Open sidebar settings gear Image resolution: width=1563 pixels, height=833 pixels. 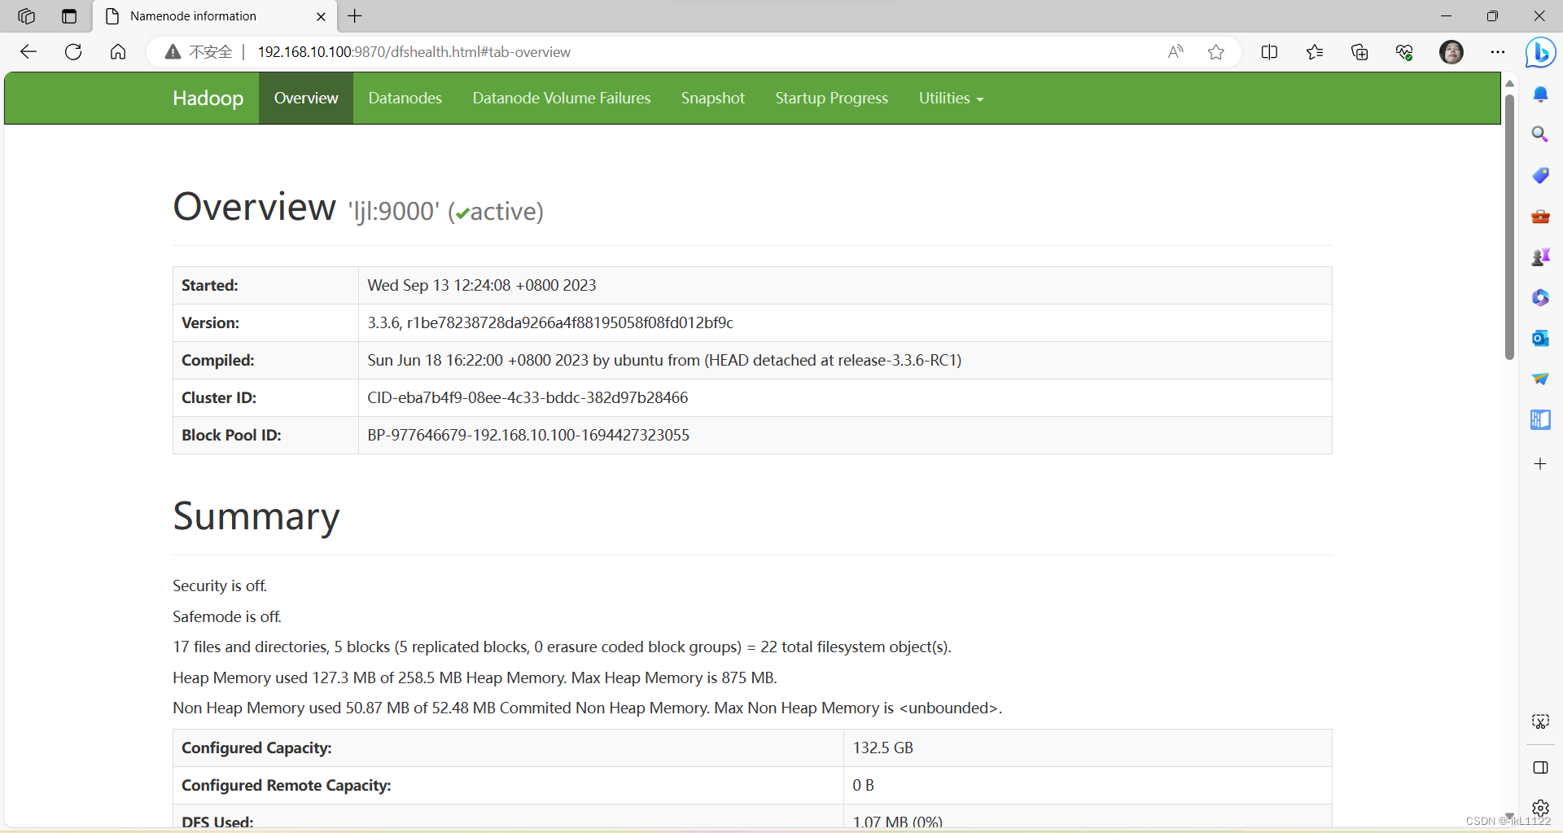coord(1540,808)
